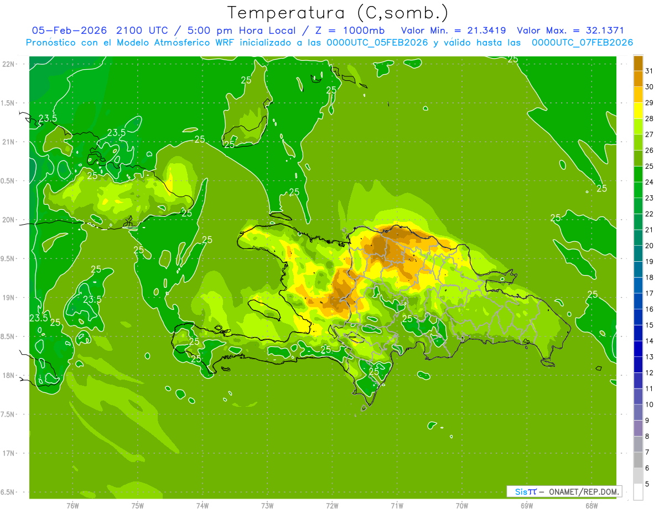
Task: Click the '18N' latitude axis label
Action: coord(8,375)
